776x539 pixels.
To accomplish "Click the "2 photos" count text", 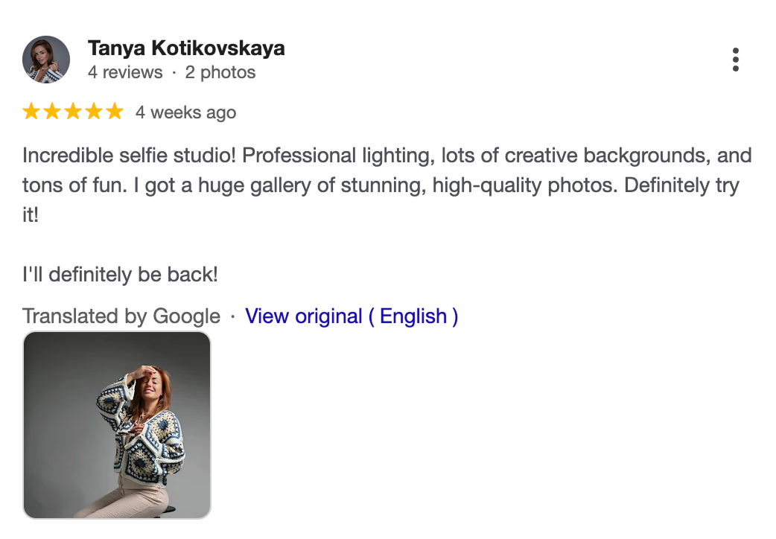I will (x=220, y=72).
